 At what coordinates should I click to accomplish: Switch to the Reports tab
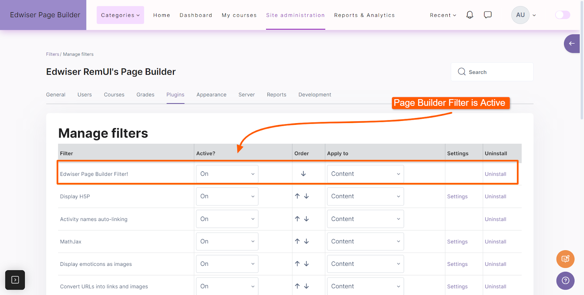277,95
